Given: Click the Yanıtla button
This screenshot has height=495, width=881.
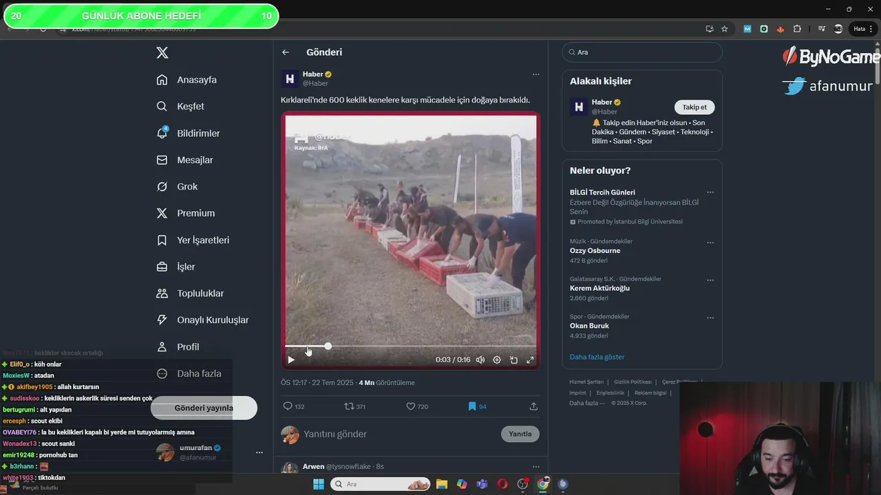Looking at the screenshot, I should (520, 434).
